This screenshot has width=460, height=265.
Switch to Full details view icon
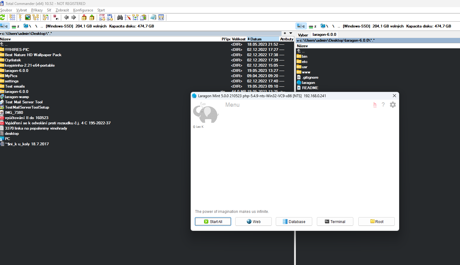click(x=20, y=18)
